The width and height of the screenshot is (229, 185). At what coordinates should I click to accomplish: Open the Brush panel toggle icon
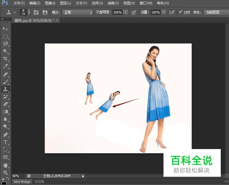click(36, 13)
